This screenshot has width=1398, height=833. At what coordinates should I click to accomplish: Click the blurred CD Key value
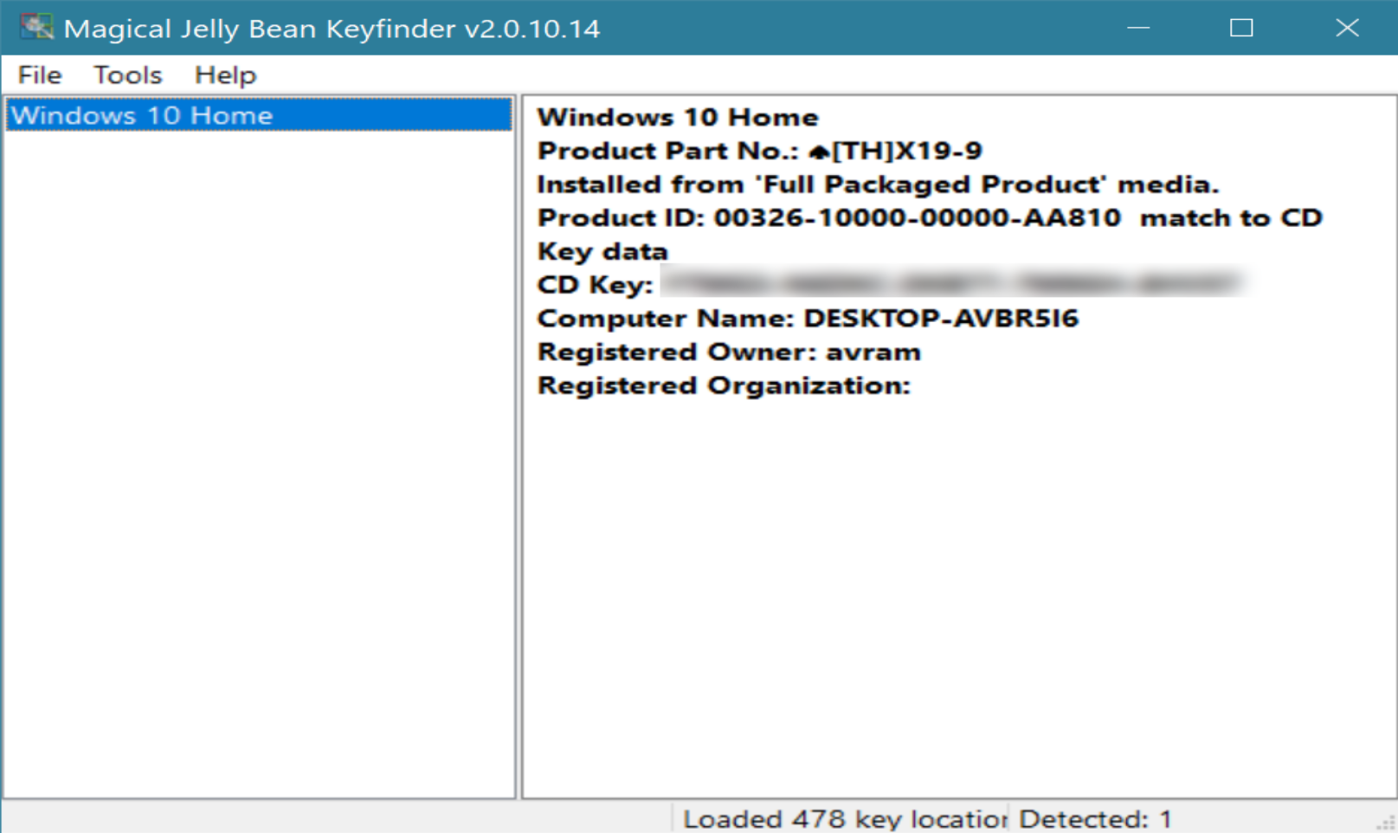[x=952, y=283]
